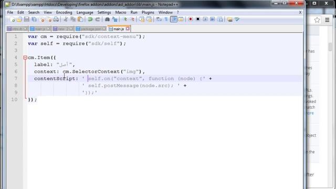Click the 'label:' text on line 5
Image resolution: width=336 pixels, height=189 pixels.
(x=43, y=65)
